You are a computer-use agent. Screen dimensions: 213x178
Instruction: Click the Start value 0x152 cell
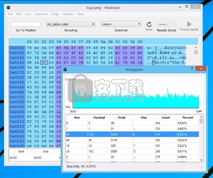21,158
